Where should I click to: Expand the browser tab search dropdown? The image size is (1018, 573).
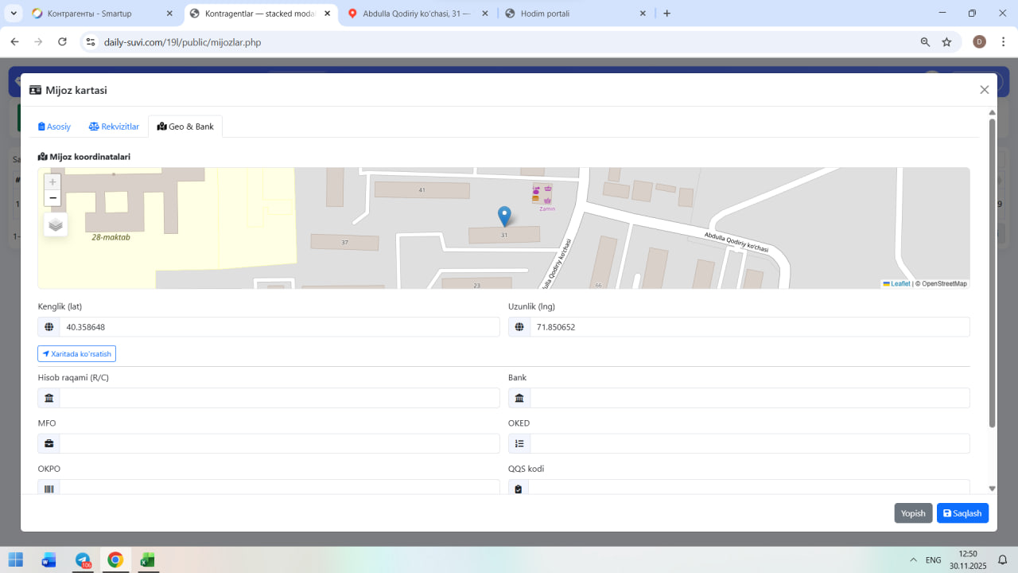coord(14,14)
